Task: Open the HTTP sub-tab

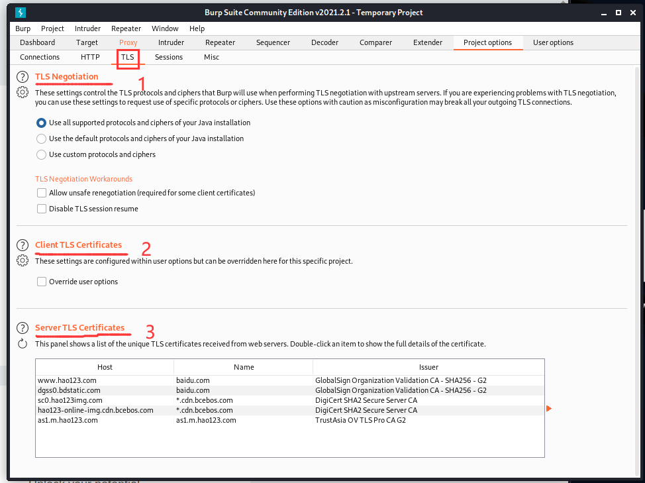Action: (90, 57)
